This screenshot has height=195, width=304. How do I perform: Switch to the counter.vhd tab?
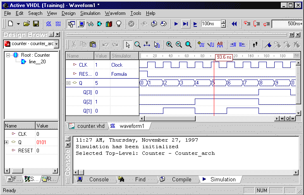pos(91,126)
